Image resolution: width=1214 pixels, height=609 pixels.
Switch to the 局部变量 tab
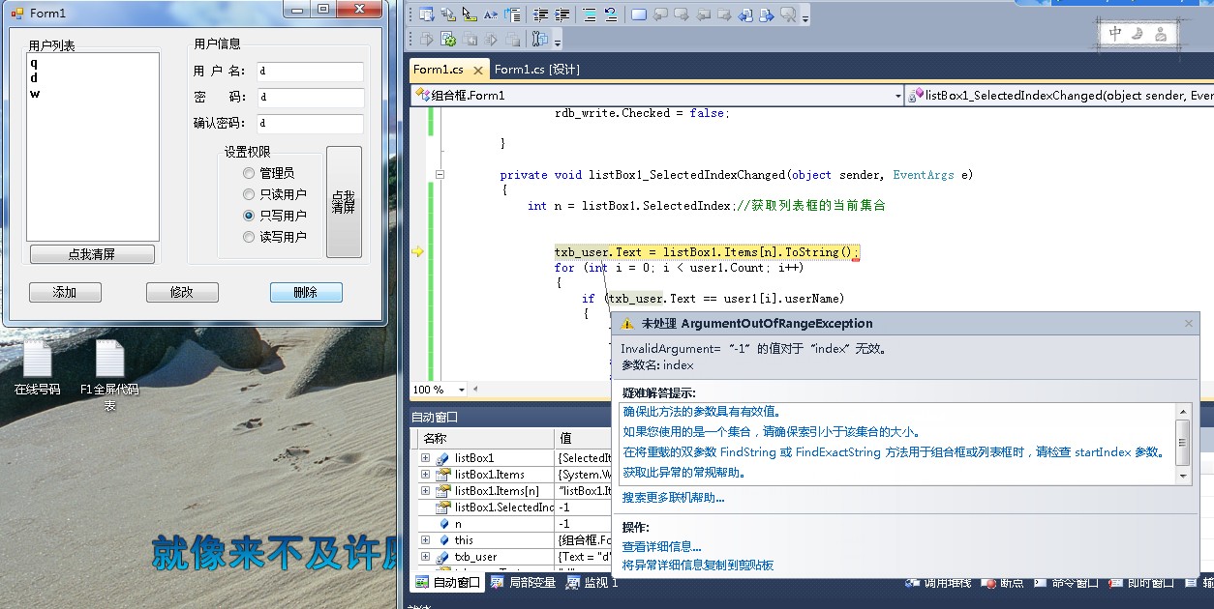(524, 583)
